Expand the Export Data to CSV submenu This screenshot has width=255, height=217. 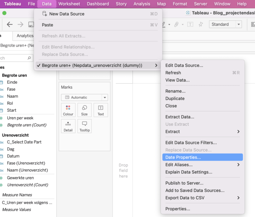click(202, 198)
